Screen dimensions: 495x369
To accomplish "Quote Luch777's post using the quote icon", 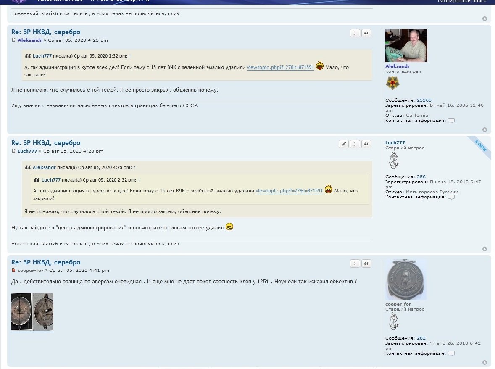I will [x=366, y=145].
